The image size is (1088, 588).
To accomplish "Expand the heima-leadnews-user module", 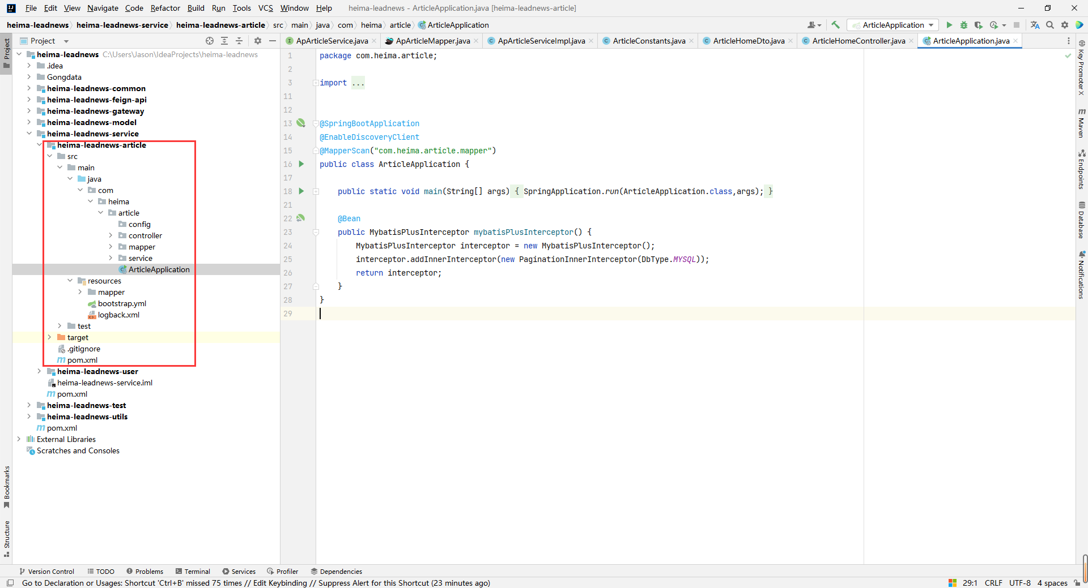I will coord(39,371).
